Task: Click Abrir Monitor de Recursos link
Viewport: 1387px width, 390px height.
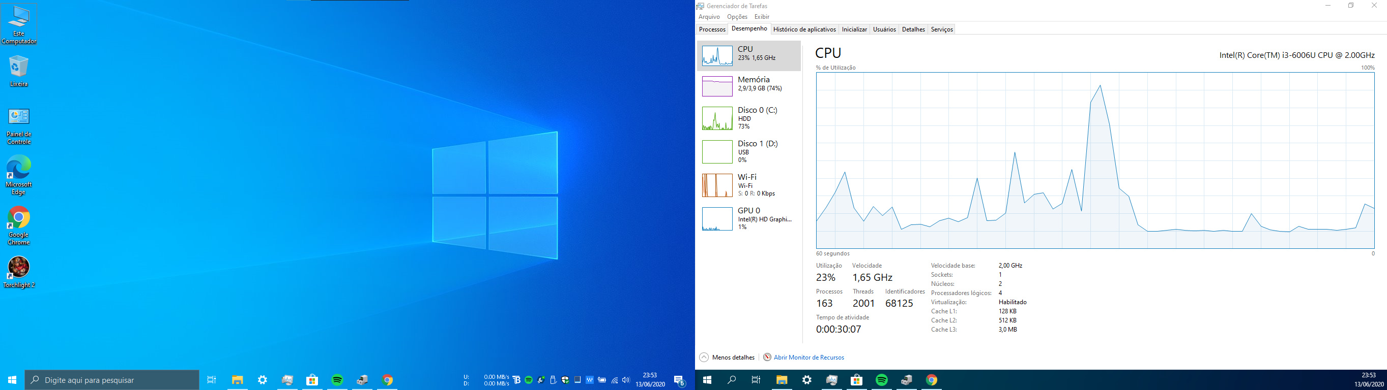Action: pyautogui.click(x=808, y=357)
